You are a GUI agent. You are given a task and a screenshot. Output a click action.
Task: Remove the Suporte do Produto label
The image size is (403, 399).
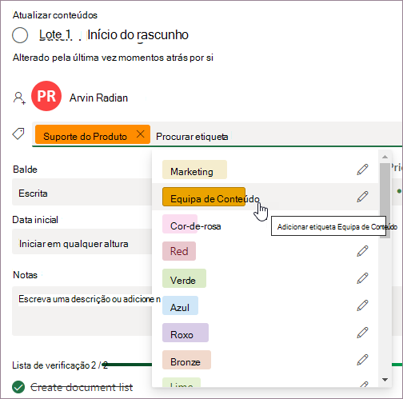pos(141,134)
